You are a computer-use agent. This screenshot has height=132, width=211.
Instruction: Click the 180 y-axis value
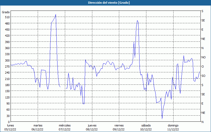click(7, 85)
